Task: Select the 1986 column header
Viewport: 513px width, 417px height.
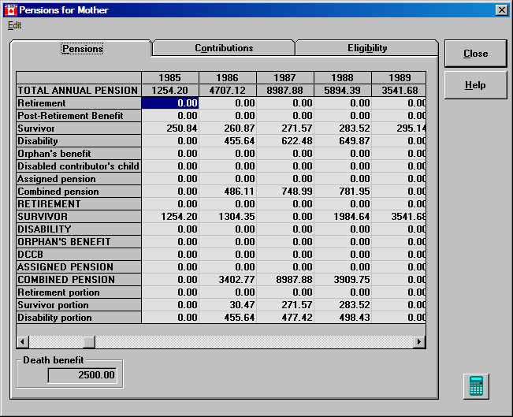Action: (228, 78)
